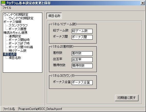Click the ボーナス間 text field
Screen dimensions: 146x112
point(82,37)
